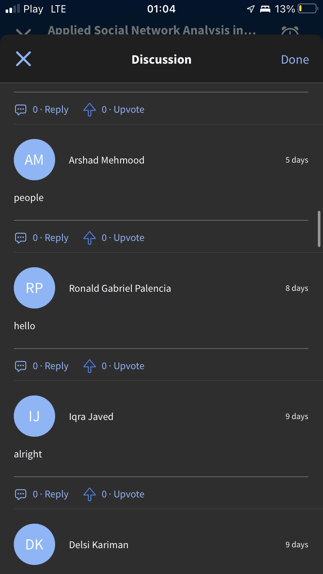Upvote the 'hello' comment via arrow icon
The image size is (323, 574).
point(89,366)
